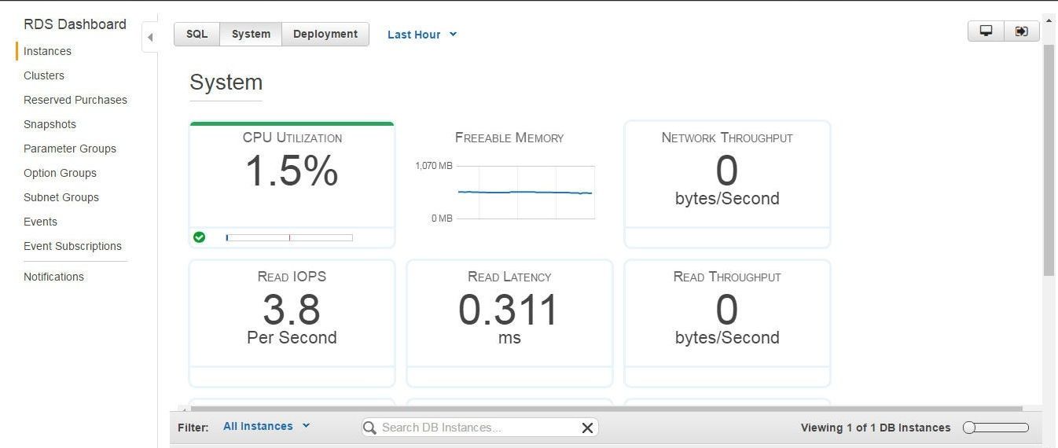Screen dimensions: 1058x448
Task: Select Event Subscriptions in the sidebar
Action: (x=72, y=246)
